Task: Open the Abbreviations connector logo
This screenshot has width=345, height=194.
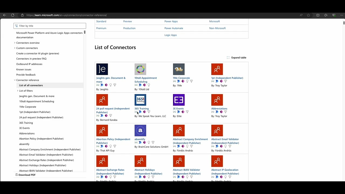Action: [217, 100]
